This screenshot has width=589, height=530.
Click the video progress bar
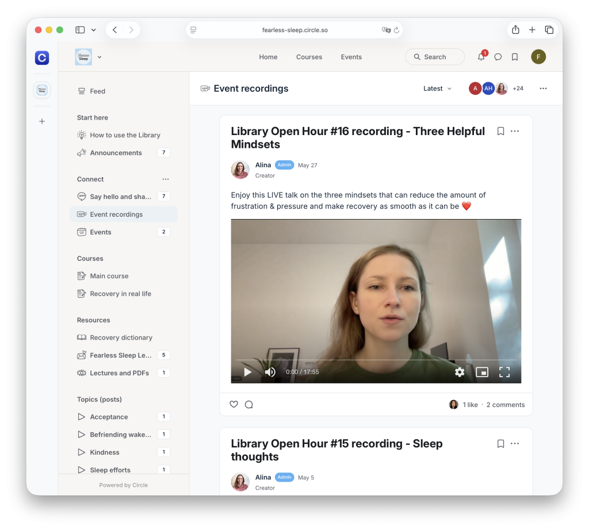(376, 360)
